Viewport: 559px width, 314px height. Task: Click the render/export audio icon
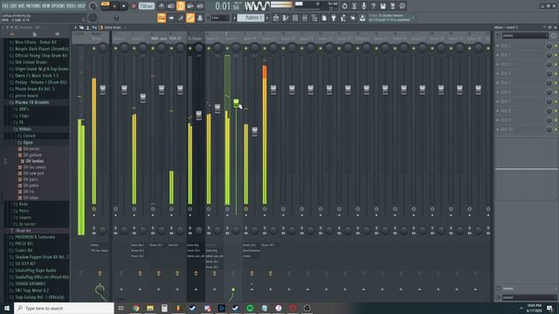coord(392,6)
